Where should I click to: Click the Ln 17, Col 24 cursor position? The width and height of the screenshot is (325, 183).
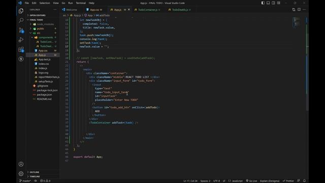tap(190, 181)
